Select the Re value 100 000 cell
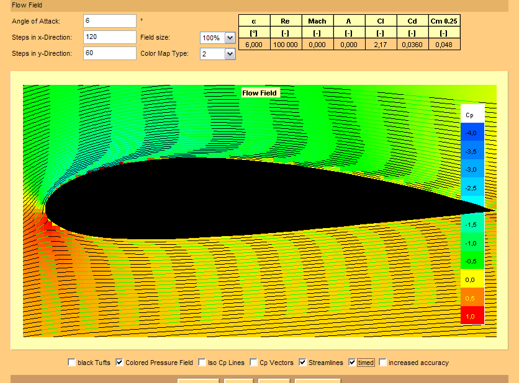519x383 pixels. (285, 44)
